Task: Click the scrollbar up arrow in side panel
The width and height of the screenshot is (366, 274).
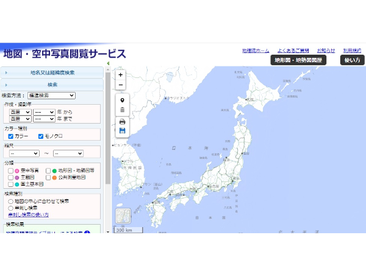Action: (x=108, y=69)
